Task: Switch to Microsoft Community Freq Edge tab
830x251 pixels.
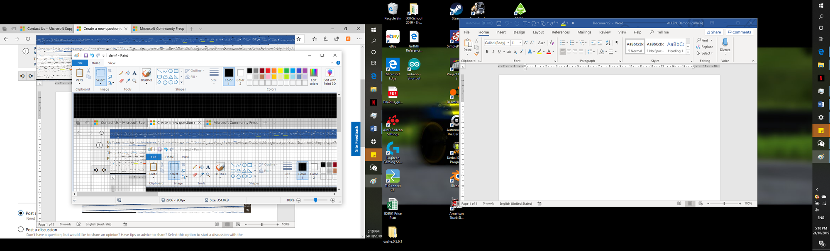Action: [x=158, y=29]
